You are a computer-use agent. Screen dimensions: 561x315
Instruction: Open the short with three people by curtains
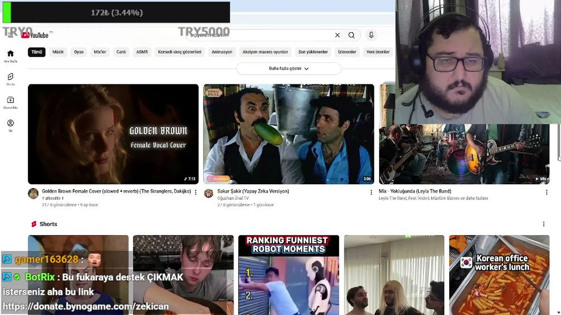(x=394, y=275)
